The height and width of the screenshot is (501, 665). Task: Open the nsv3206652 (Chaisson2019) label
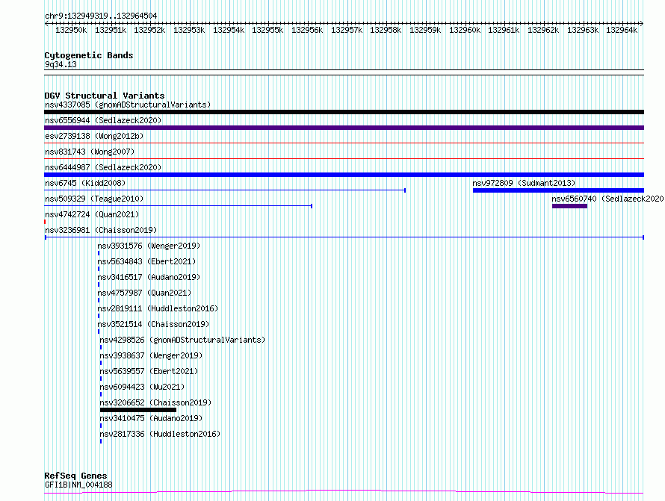(x=155, y=402)
